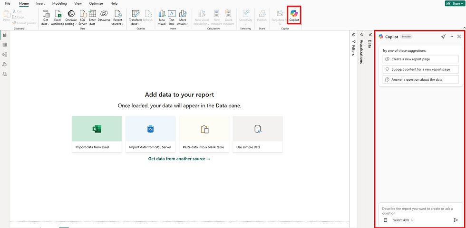The height and width of the screenshot is (228, 466).
Task: Click the Preview badge beside Copilot title
Action: coord(406,37)
